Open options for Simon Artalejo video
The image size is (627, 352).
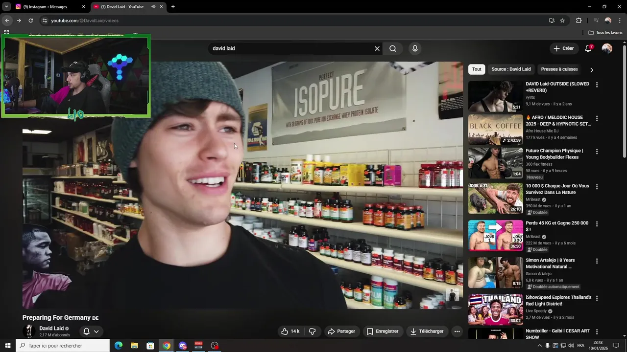(x=597, y=261)
